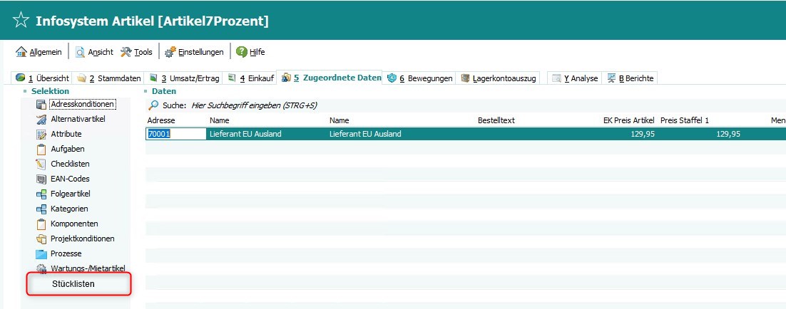Select the Prozesse folder entry
786x309 pixels.
coord(66,253)
